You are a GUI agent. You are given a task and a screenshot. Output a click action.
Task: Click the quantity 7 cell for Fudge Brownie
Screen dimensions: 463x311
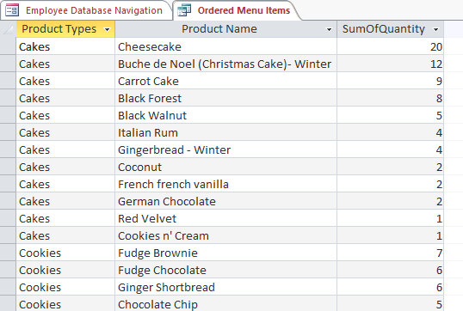click(391, 253)
